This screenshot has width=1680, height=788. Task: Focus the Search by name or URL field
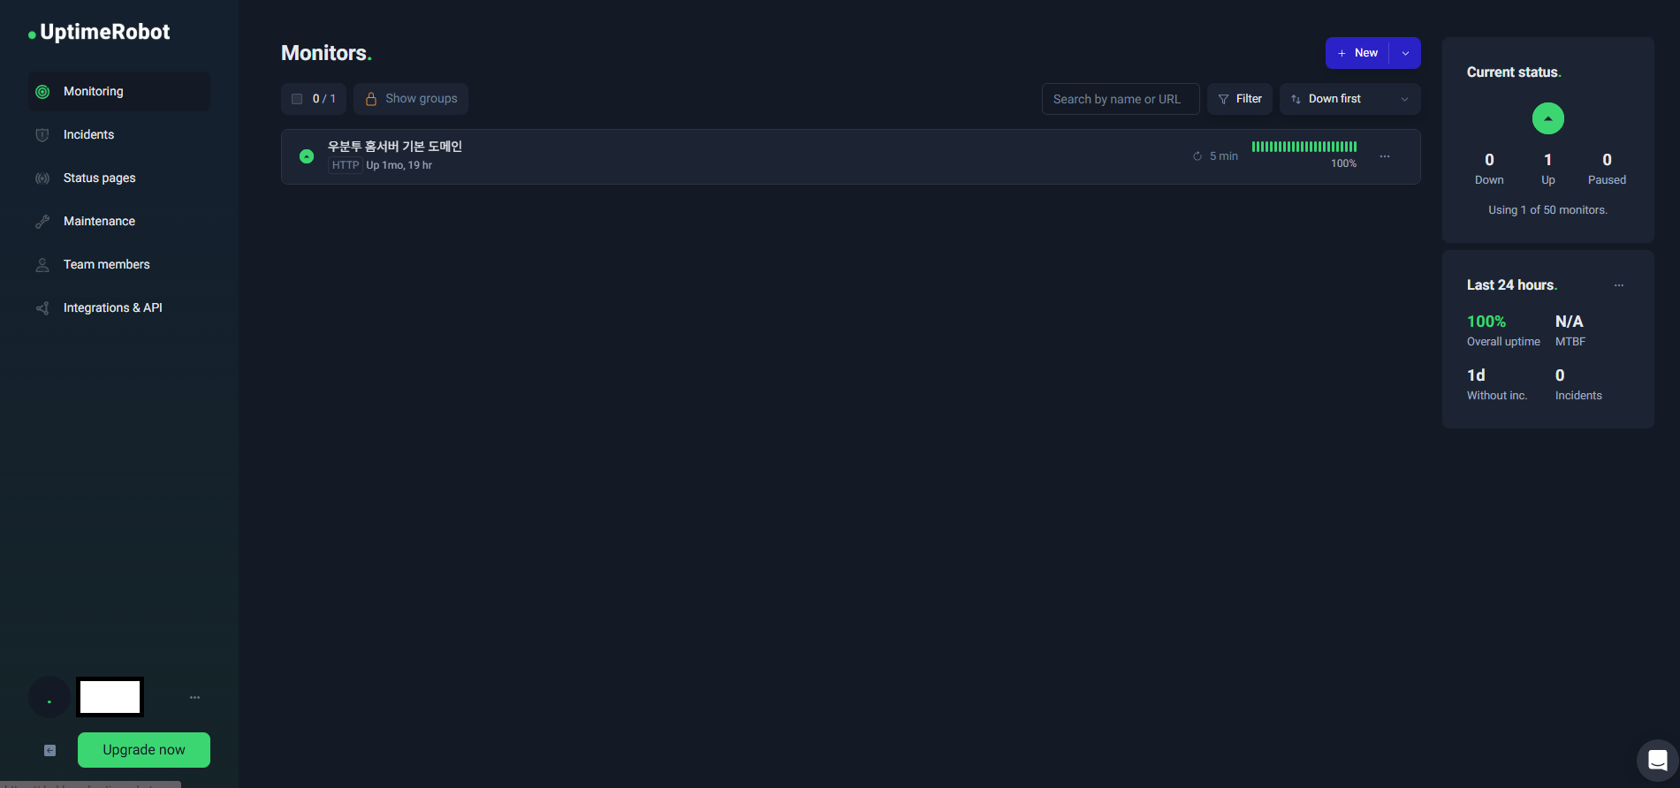click(x=1121, y=99)
